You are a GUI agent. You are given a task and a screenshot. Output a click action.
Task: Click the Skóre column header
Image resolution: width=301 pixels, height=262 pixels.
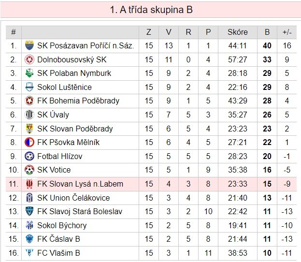click(x=237, y=32)
